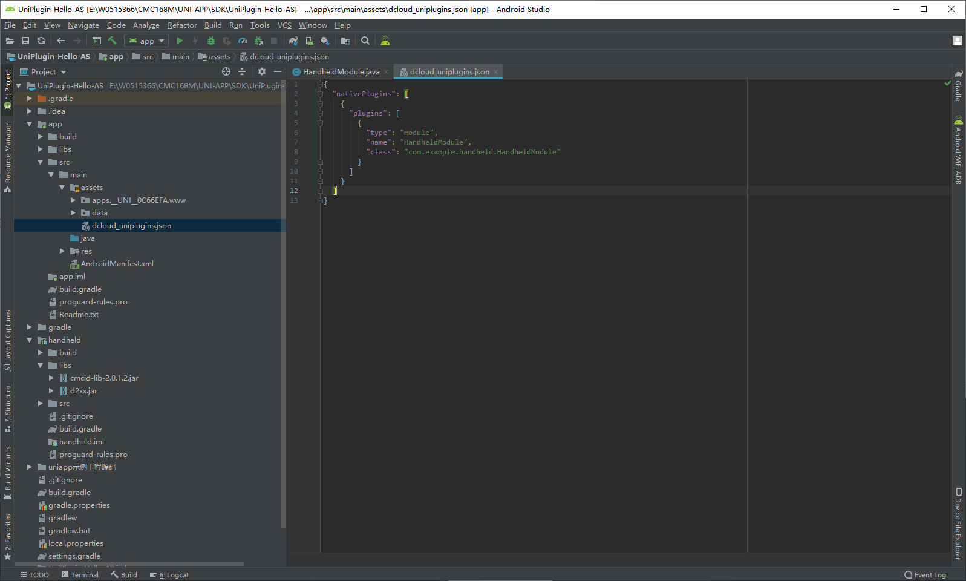The image size is (966, 581).
Task: Open the VCS menu
Action: click(x=284, y=25)
